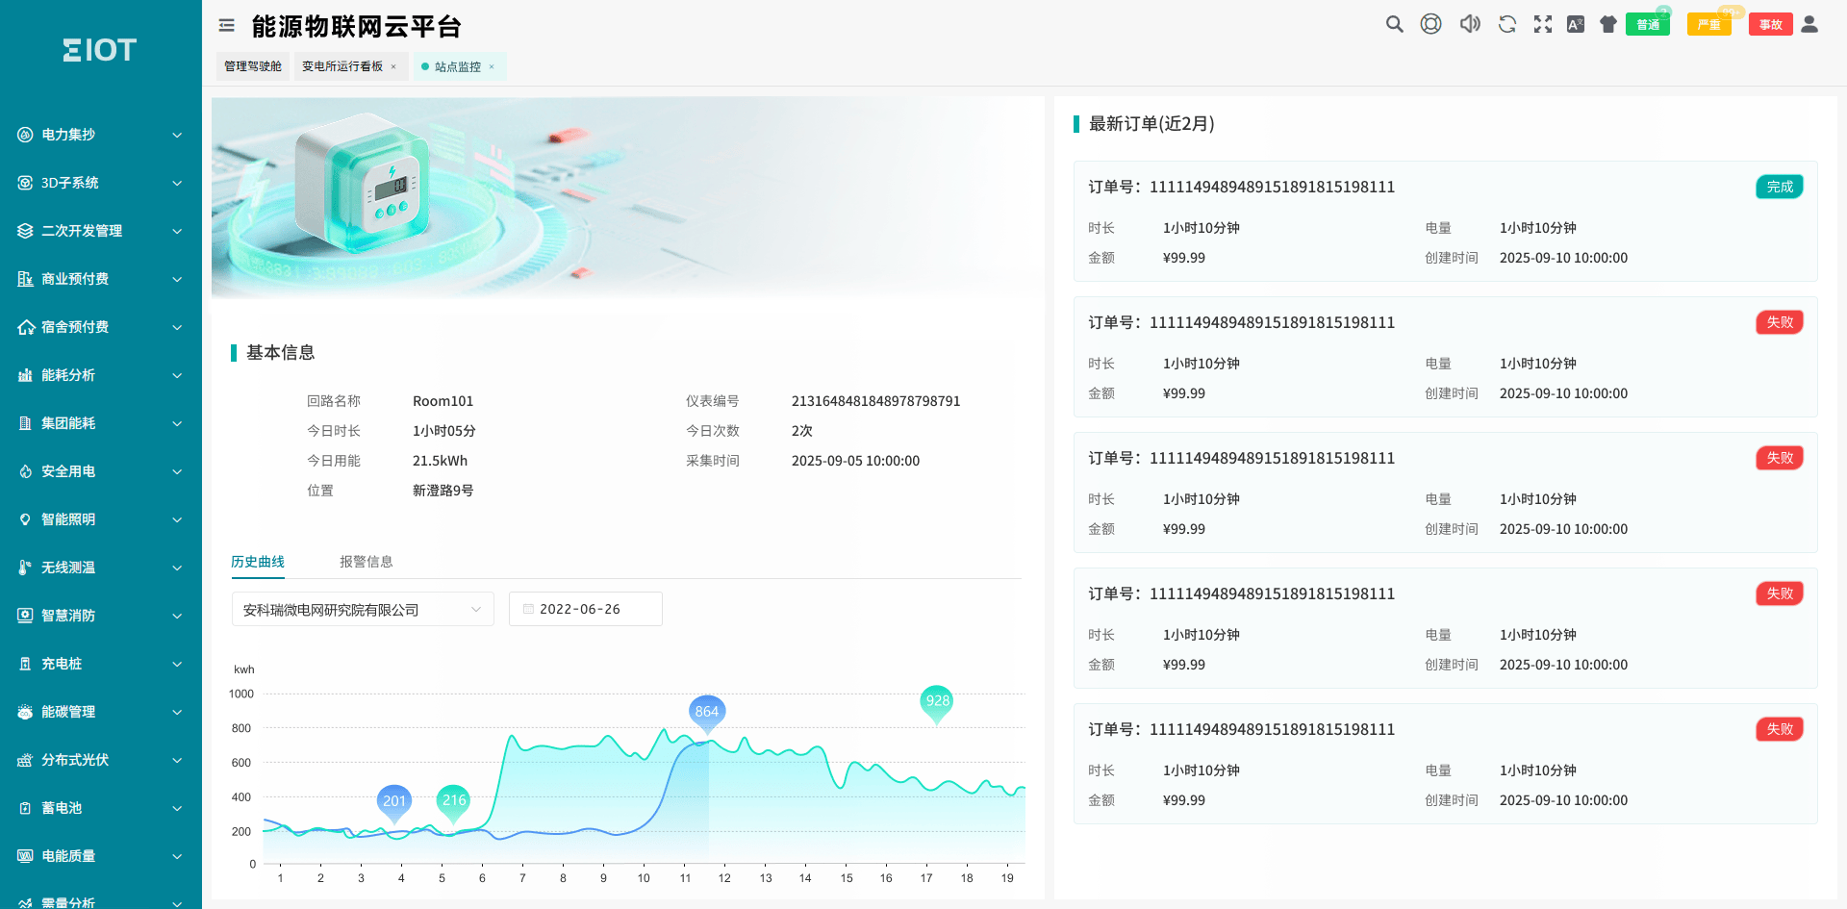
Task: Click the red 事故 alarm button
Action: pyautogui.click(x=1770, y=25)
